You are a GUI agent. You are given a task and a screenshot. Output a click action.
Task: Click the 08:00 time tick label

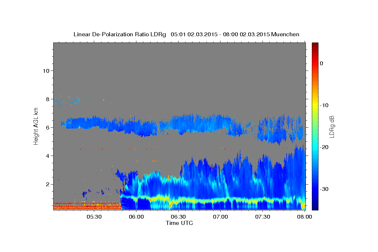point(305,217)
